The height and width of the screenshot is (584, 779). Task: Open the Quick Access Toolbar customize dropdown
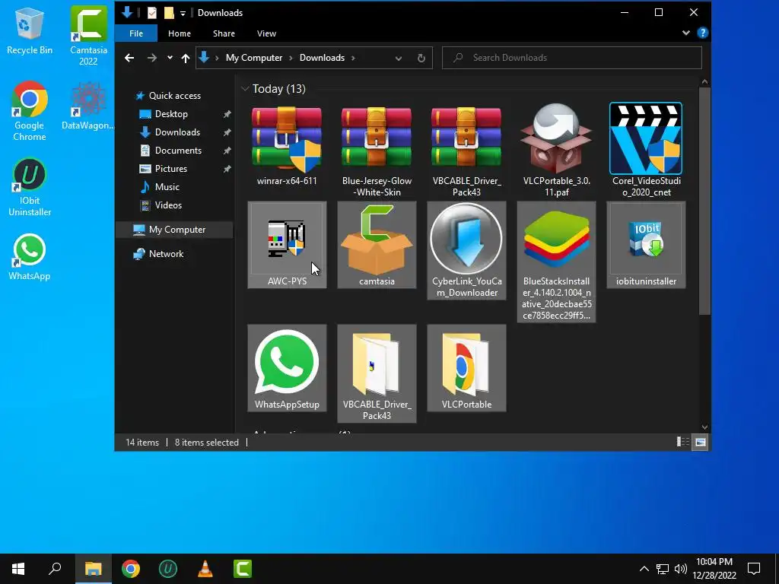tap(183, 14)
